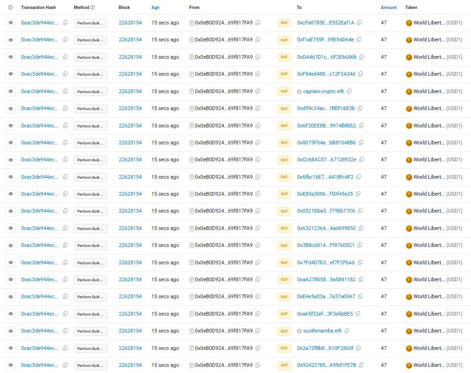Toggle eye icon in 0x92423785 row
This screenshot has height=373, width=471.
click(x=10, y=365)
